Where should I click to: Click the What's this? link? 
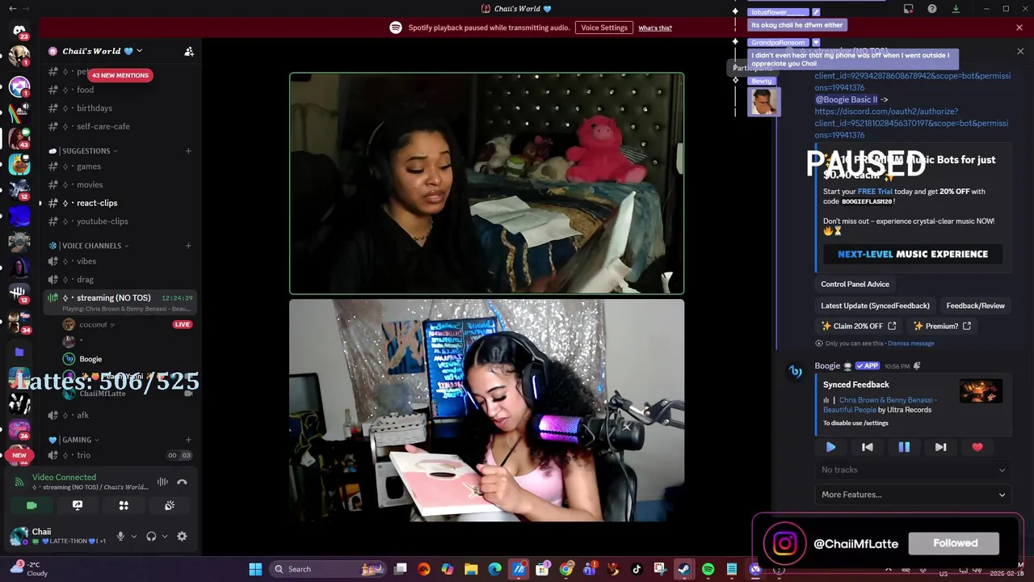(654, 28)
